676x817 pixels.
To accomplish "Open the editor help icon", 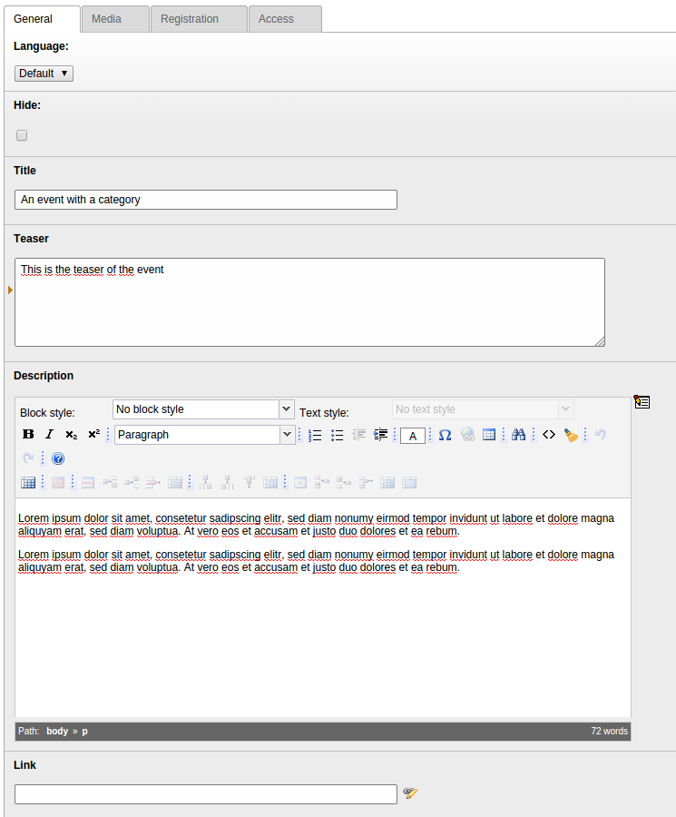I will [x=58, y=458].
